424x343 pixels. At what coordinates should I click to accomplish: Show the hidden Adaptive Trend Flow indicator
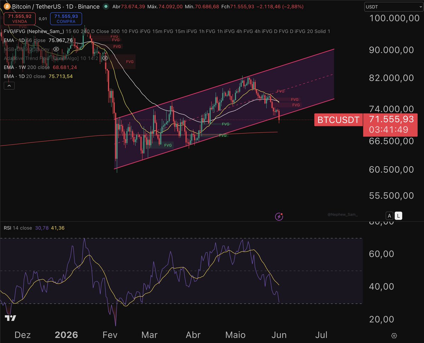click(105, 58)
